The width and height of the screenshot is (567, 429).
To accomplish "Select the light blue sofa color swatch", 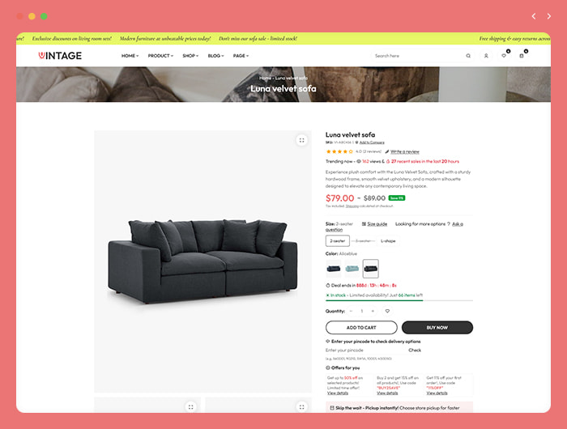I will pos(352,269).
